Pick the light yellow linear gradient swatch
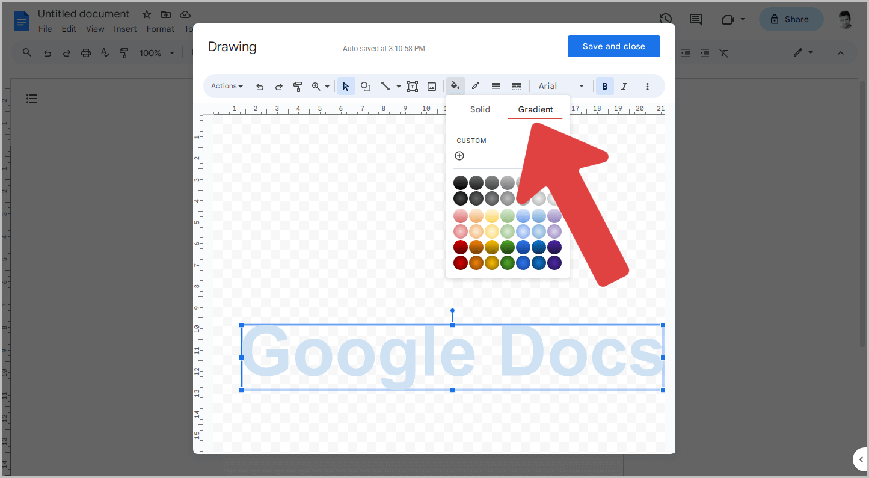 point(492,216)
